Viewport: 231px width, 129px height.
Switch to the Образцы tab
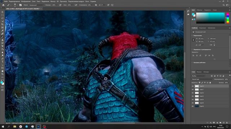click(200, 10)
